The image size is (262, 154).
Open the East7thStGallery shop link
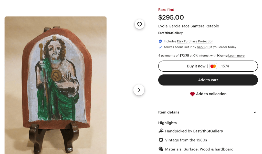coord(170,33)
